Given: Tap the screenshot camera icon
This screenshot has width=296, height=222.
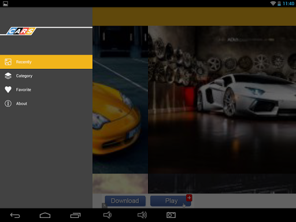Looking at the screenshot, I should pos(171,215).
